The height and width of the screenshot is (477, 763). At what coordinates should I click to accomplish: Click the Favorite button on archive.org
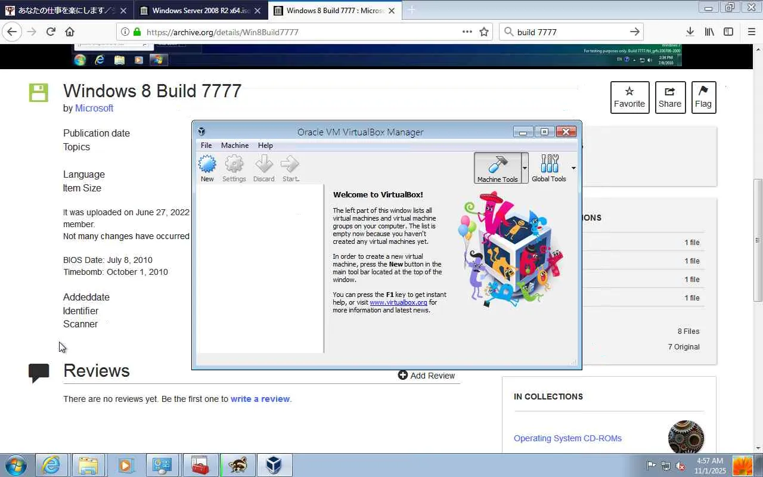[629, 97]
